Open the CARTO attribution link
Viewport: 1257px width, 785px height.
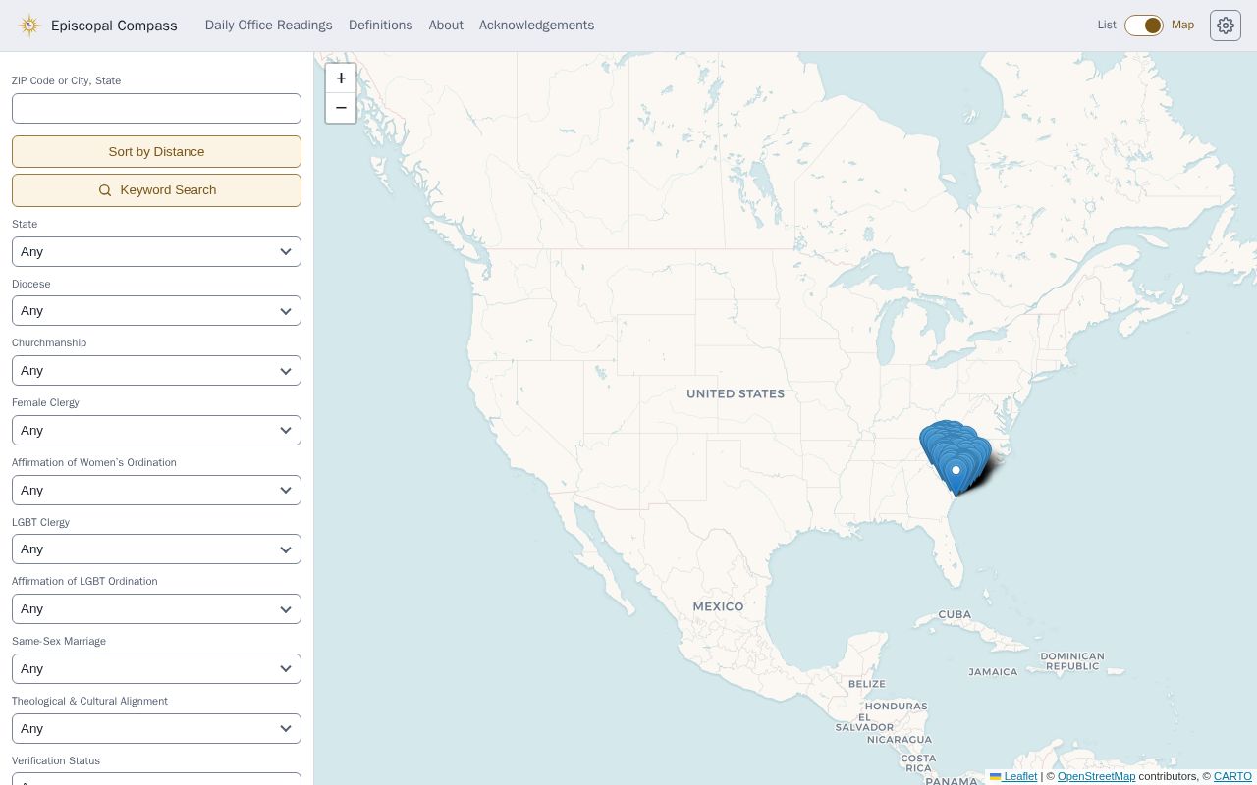[x=1232, y=776]
